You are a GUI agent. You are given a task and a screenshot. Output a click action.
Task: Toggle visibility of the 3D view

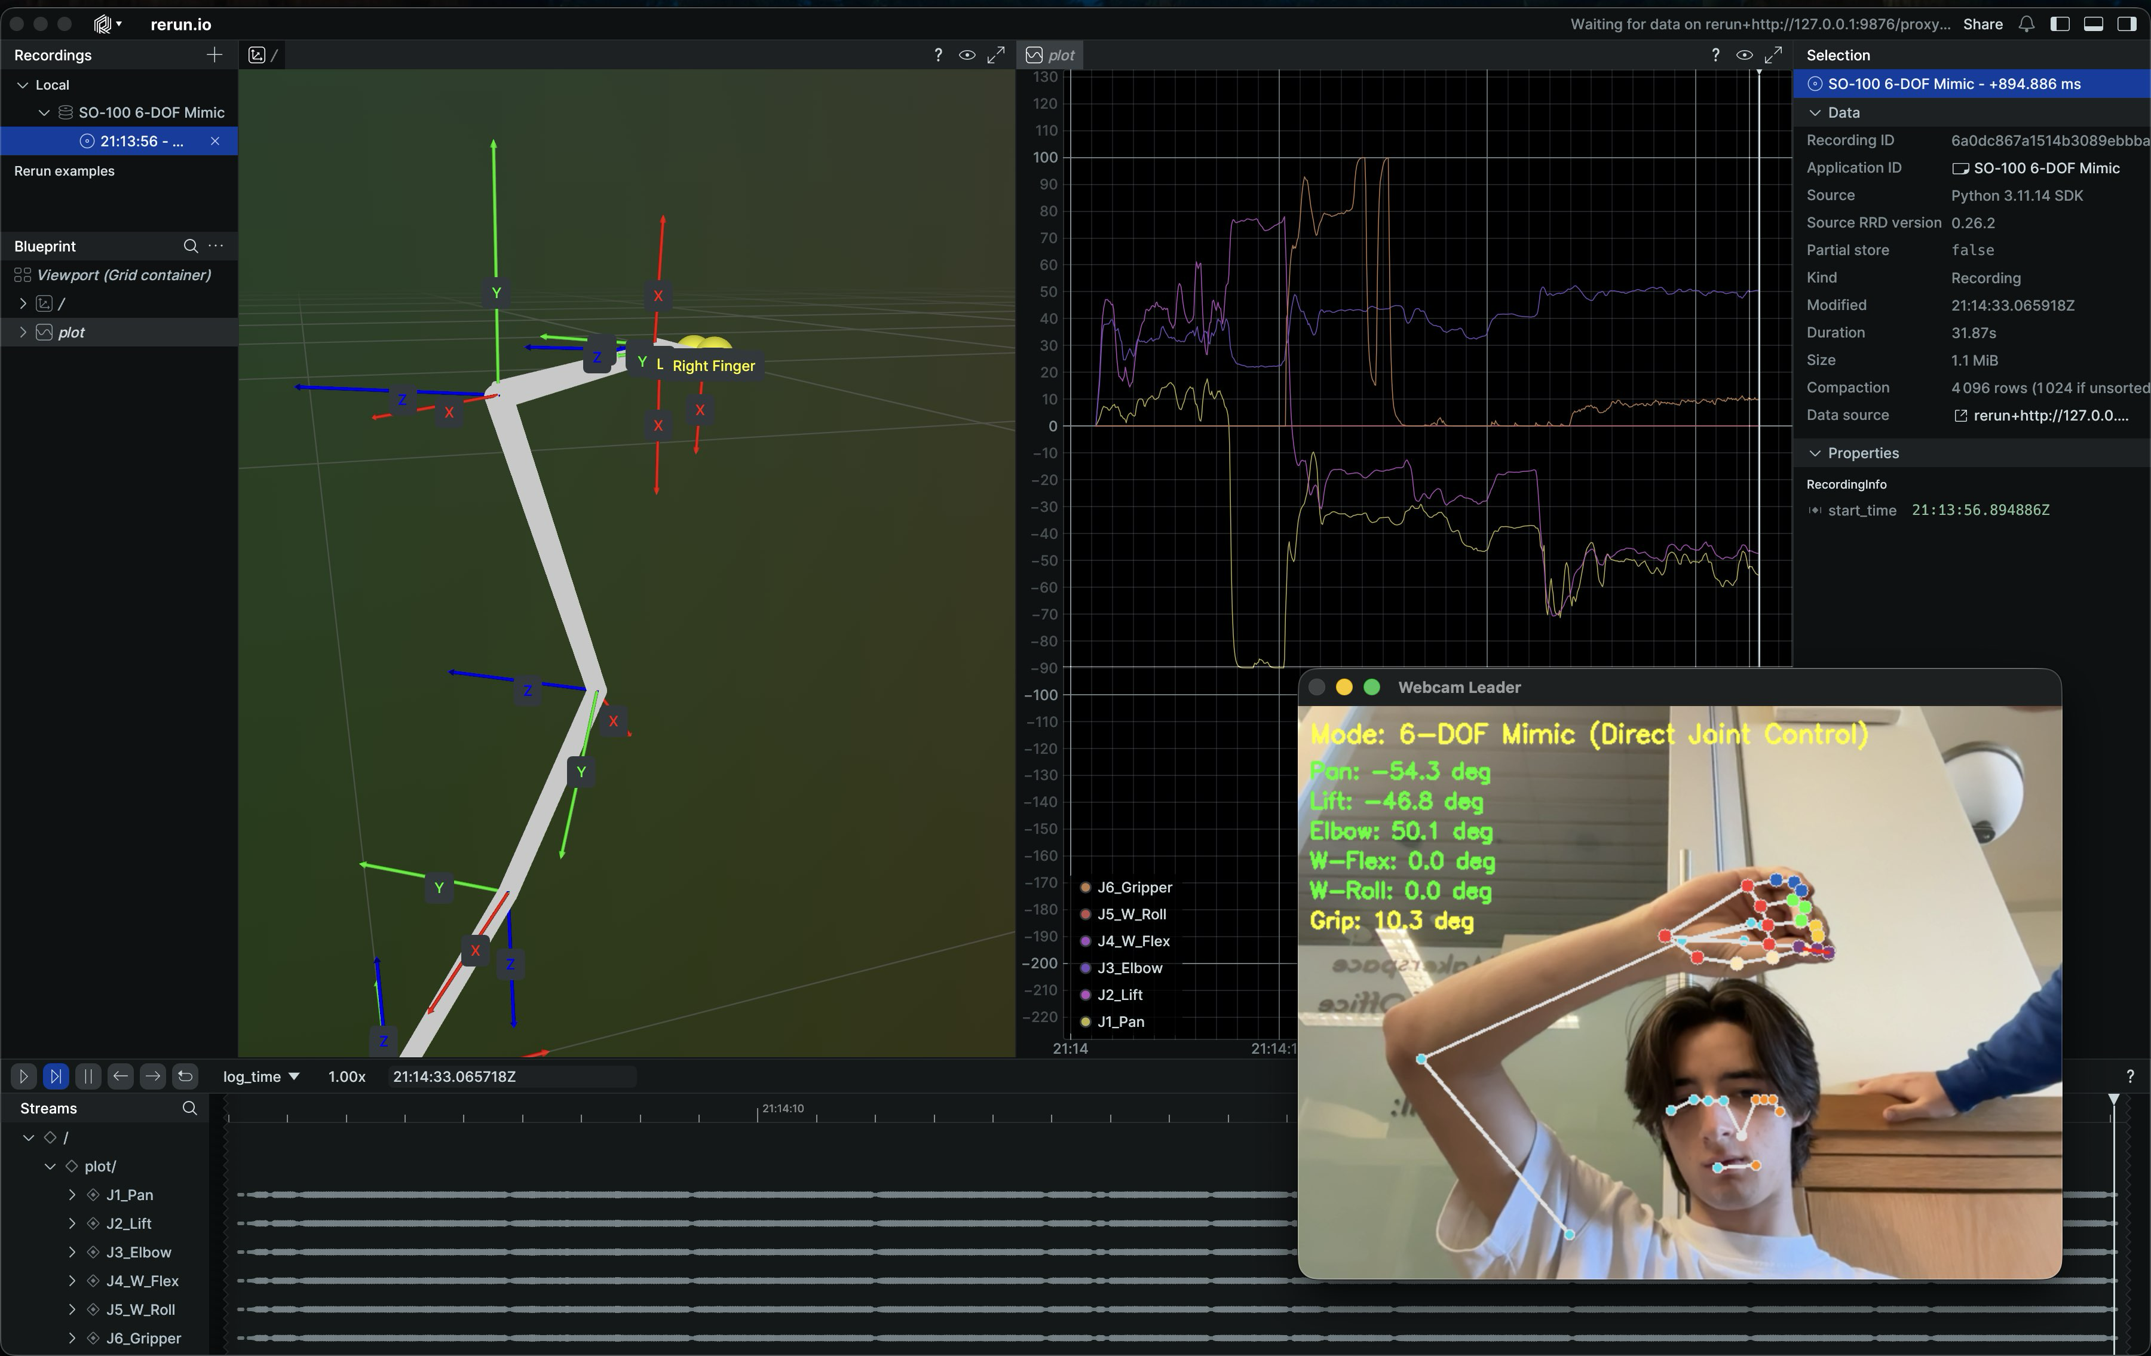(x=967, y=56)
